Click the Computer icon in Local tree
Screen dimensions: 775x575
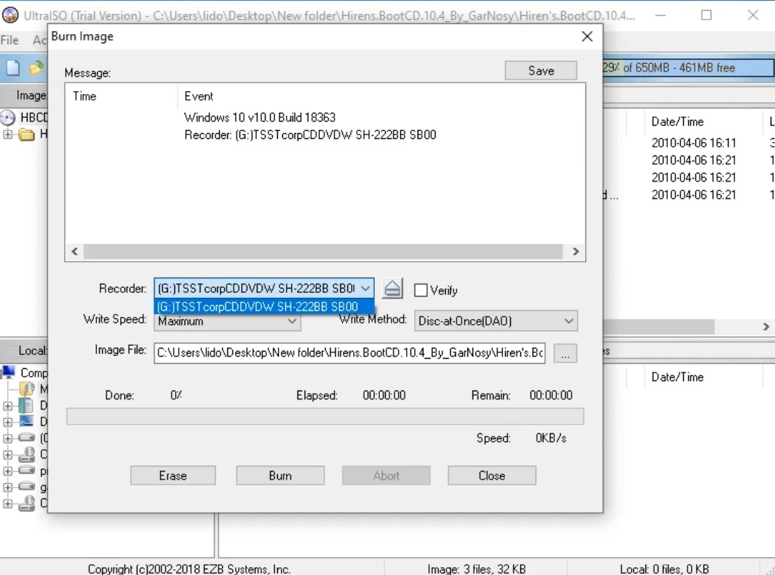point(9,372)
